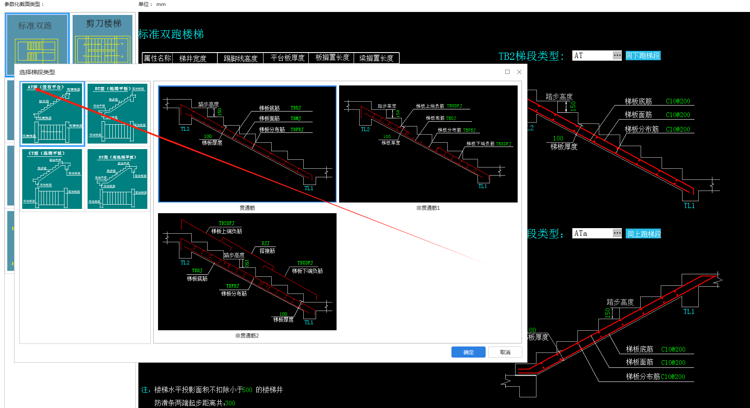Click the 板搁置长度 table header

pyautogui.click(x=332, y=58)
